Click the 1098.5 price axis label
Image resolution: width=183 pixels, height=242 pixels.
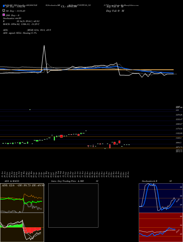(179, 143)
